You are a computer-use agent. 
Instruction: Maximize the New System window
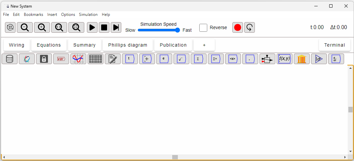331,6
